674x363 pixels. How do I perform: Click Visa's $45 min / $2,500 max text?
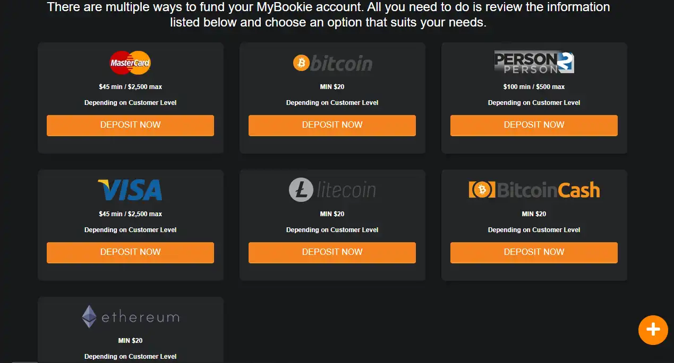click(x=130, y=214)
